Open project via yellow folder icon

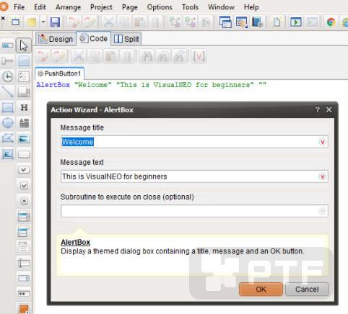pos(32,22)
